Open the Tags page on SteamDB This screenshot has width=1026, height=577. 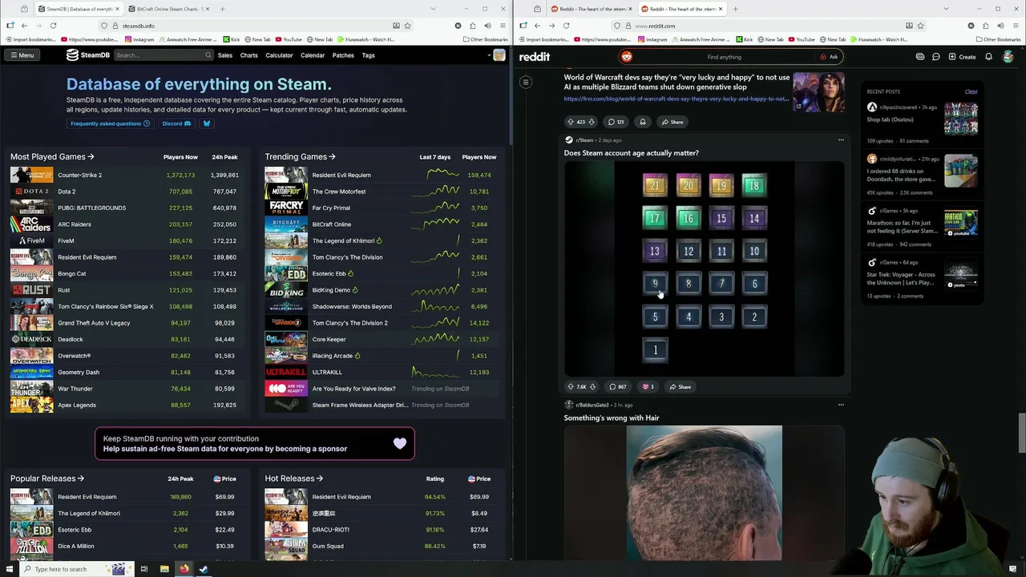click(368, 55)
